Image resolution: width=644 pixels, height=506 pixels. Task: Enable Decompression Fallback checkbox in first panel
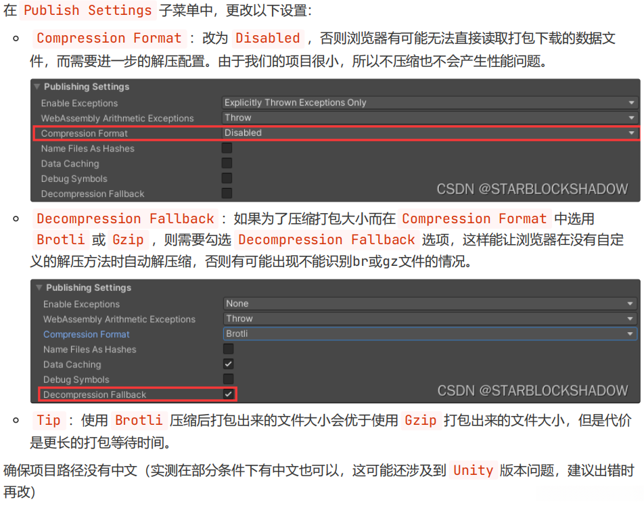[x=227, y=193]
